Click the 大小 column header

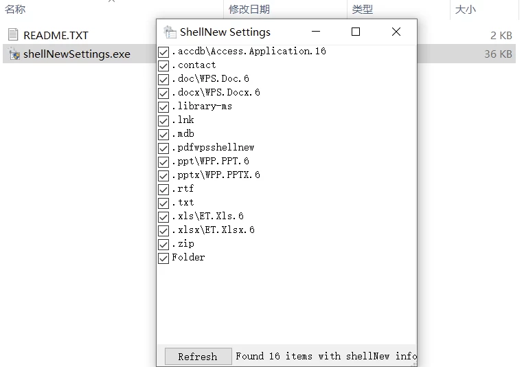[465, 10]
